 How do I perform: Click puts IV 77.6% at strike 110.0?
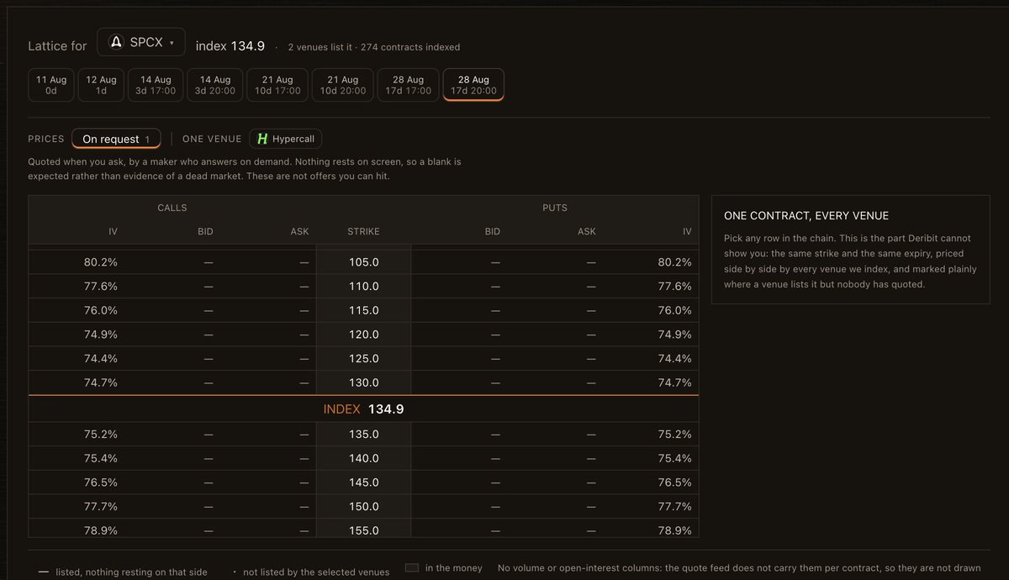pos(674,287)
